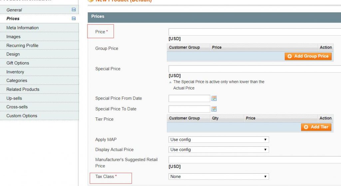This screenshot has width=341, height=186.
Task: Switch to the Meta Information tab
Action: 23,28
